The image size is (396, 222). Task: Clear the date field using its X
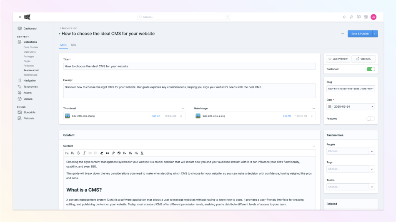[372, 107]
